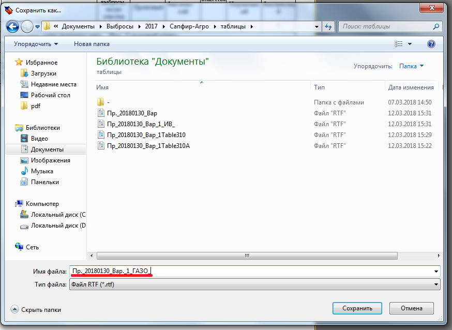452x330 pixels.
Task: Click the Новая папка button
Action: (92, 44)
